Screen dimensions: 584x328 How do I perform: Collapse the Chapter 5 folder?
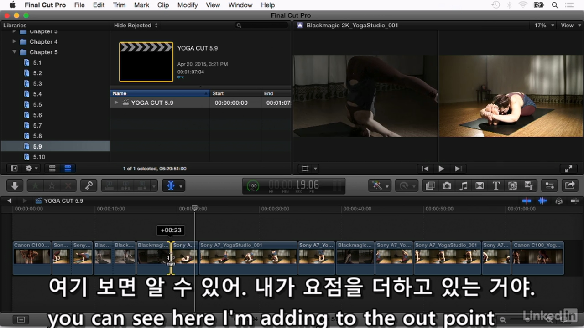point(15,52)
